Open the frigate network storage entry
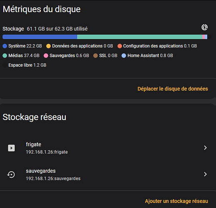This screenshot has height=208, width=216. point(108,148)
